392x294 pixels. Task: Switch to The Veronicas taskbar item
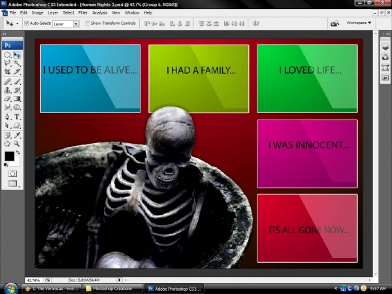point(52,289)
